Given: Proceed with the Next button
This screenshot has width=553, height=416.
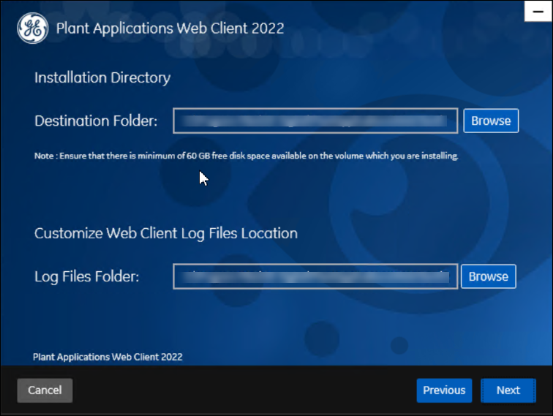Looking at the screenshot, I should (x=508, y=390).
